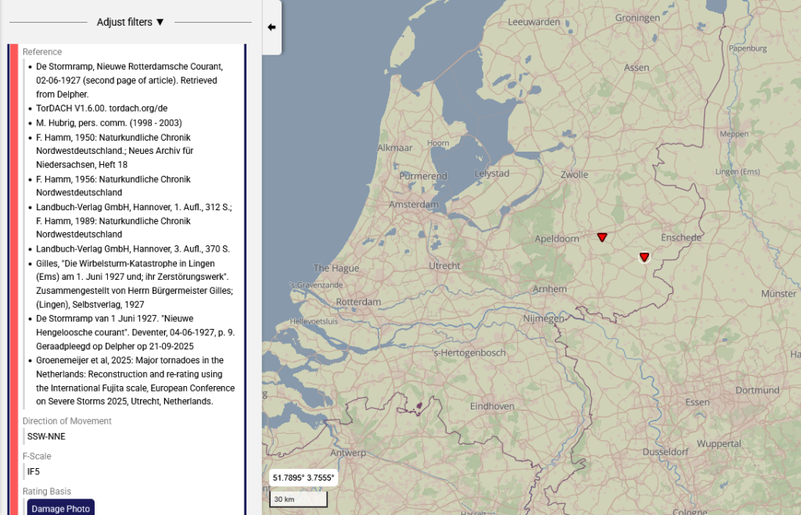Image resolution: width=801 pixels, height=515 pixels.
Task: Click the red tornado marker south of Enschede
Action: pyautogui.click(x=644, y=256)
